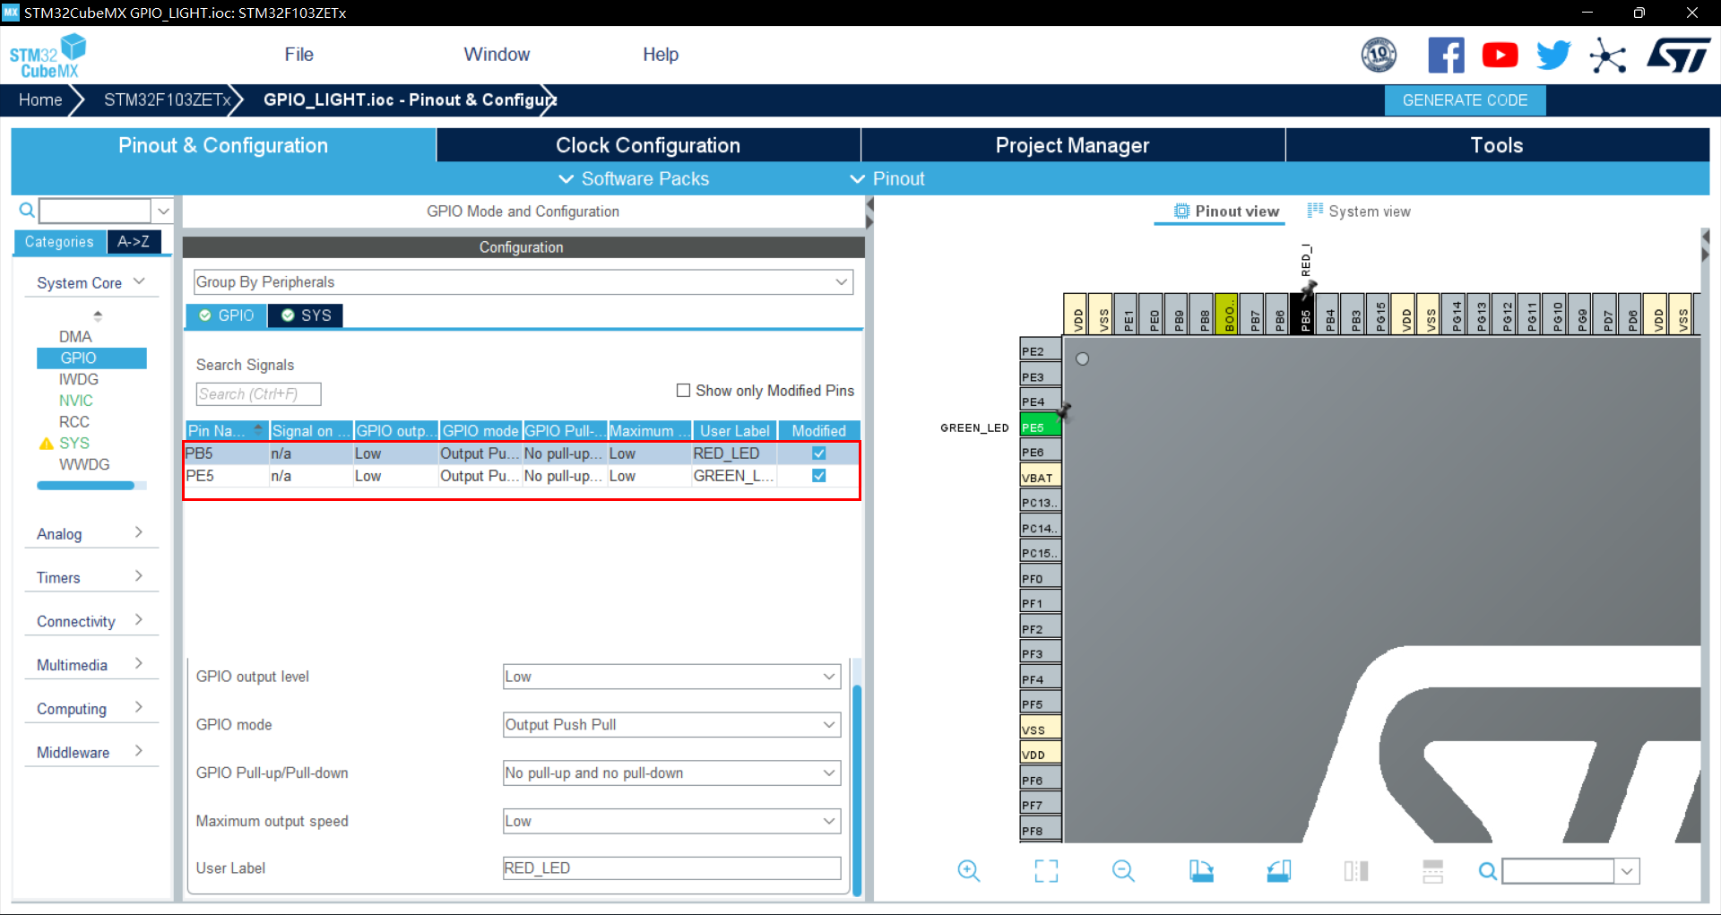Zoom in on the pinout view
This screenshot has width=1721, height=915.
[969, 871]
